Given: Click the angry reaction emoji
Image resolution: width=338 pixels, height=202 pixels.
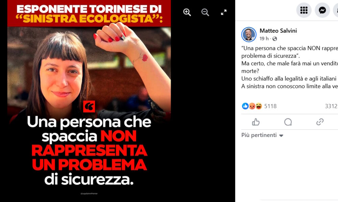Looking at the screenshot, I should 252,106.
